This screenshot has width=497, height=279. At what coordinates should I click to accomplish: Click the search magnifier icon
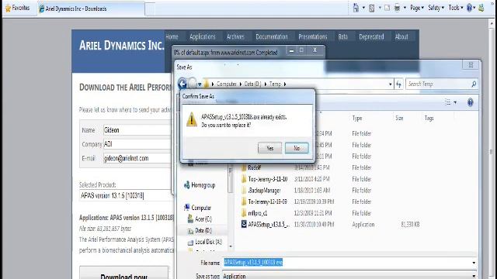tap(474, 84)
